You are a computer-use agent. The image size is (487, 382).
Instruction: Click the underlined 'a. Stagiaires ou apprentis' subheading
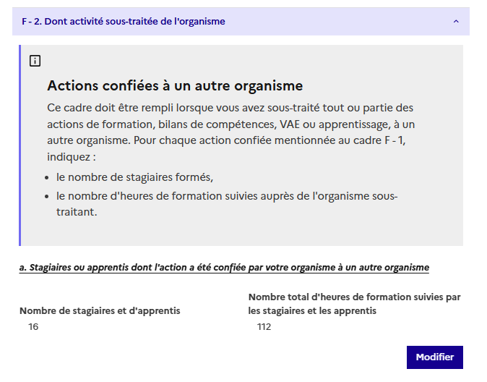point(224,268)
